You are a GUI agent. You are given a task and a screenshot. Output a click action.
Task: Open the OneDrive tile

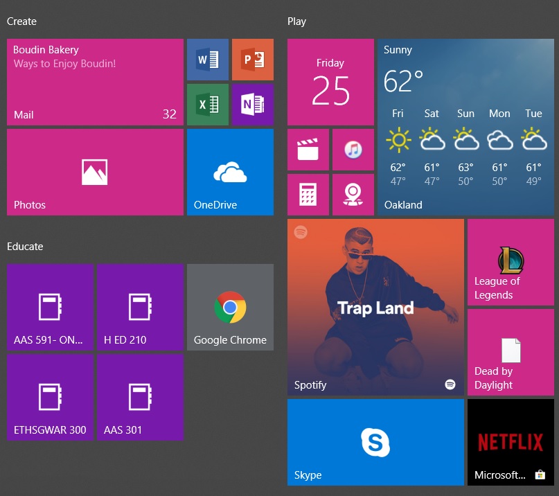tap(230, 172)
